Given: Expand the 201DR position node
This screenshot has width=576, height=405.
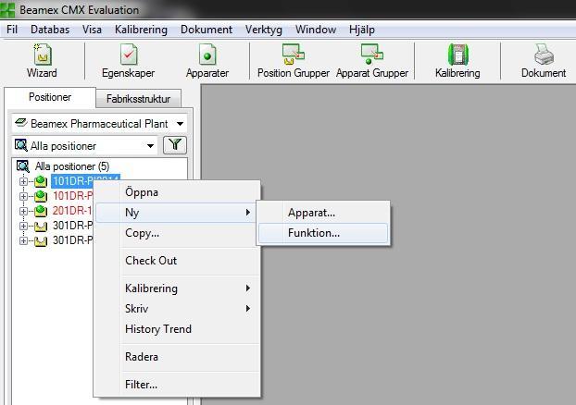Looking at the screenshot, I should tap(23, 211).
